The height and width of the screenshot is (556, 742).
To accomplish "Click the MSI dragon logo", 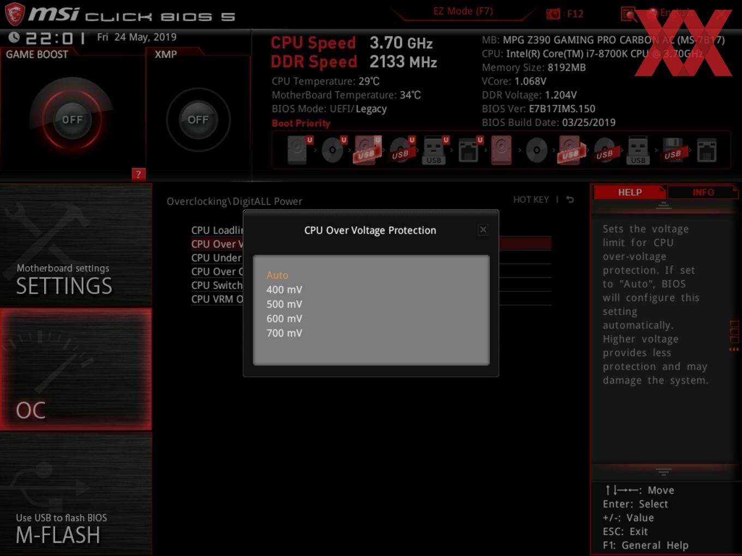I will [15, 14].
